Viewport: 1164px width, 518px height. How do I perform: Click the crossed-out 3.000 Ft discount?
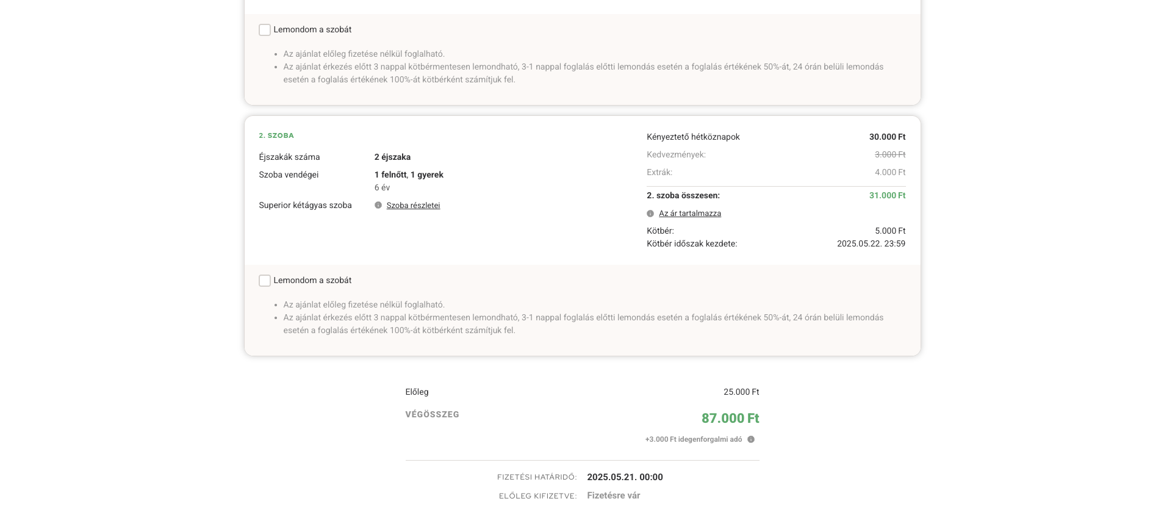889,155
